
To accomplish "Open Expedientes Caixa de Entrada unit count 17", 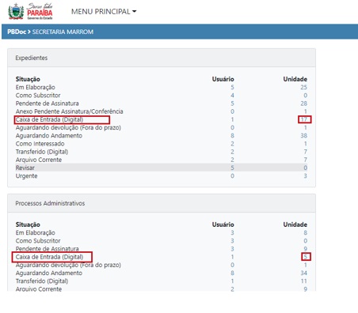I will tap(304, 119).
